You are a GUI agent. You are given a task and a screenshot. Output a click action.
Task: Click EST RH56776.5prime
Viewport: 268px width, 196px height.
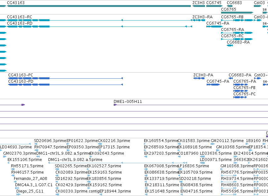[x=237, y=172]
